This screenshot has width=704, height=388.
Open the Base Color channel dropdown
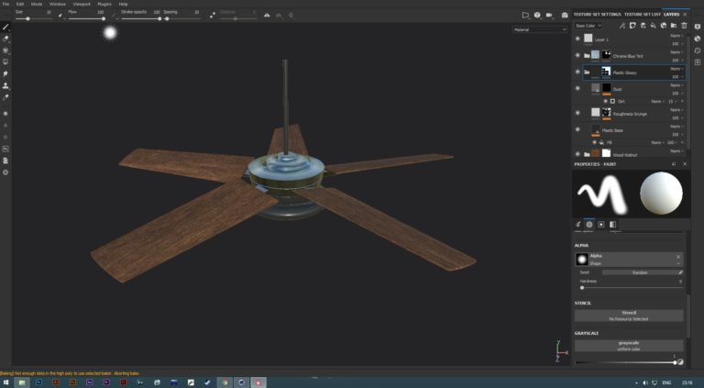588,26
